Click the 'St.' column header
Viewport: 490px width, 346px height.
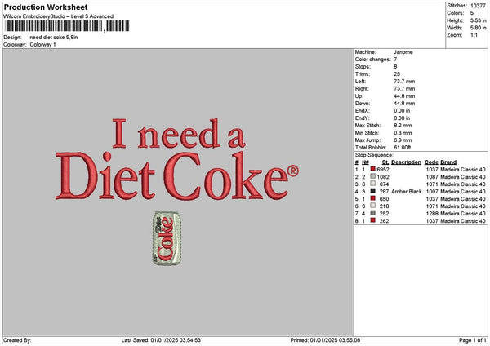coord(385,162)
